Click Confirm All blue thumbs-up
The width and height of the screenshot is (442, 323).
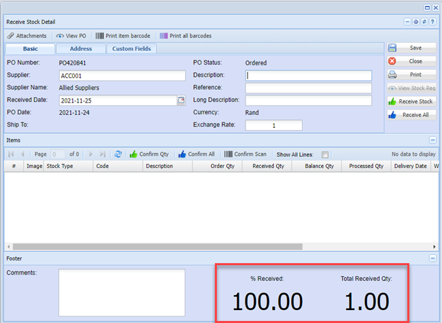[x=196, y=154]
